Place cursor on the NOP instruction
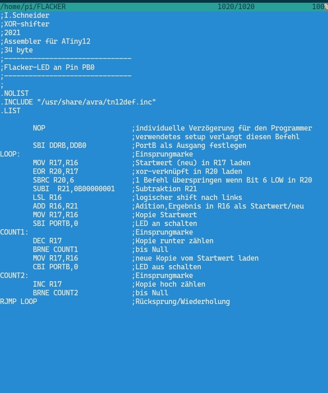Screen dimensions: 328x393 [39, 128]
